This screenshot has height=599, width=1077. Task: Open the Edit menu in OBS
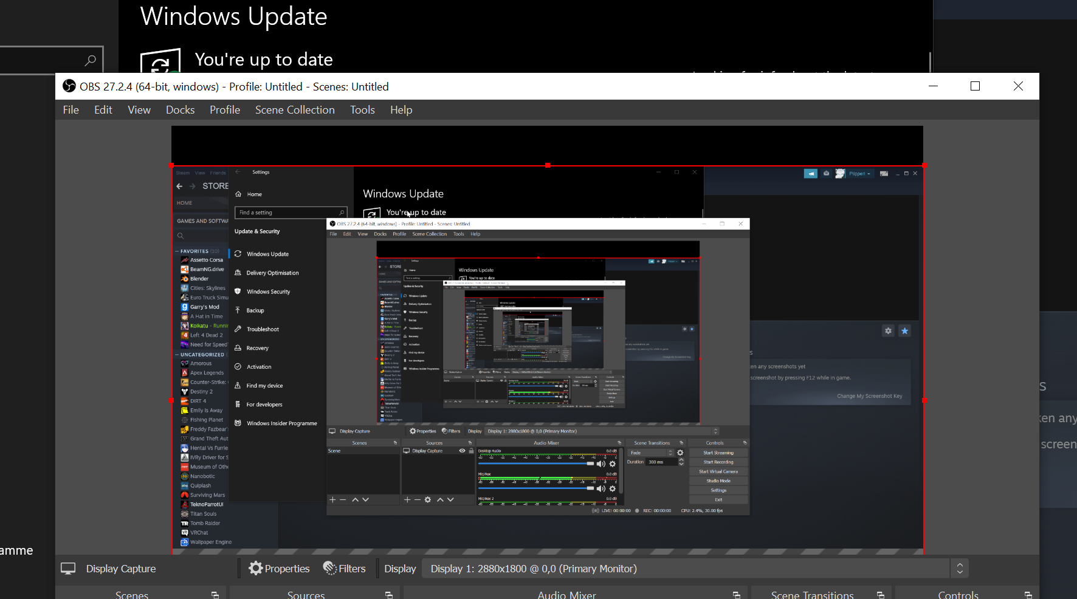click(103, 110)
